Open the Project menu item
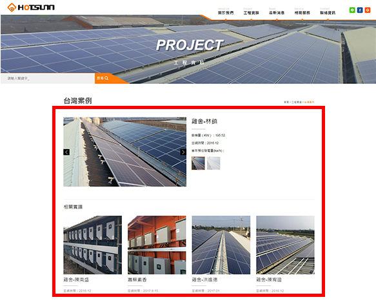 (x=251, y=12)
